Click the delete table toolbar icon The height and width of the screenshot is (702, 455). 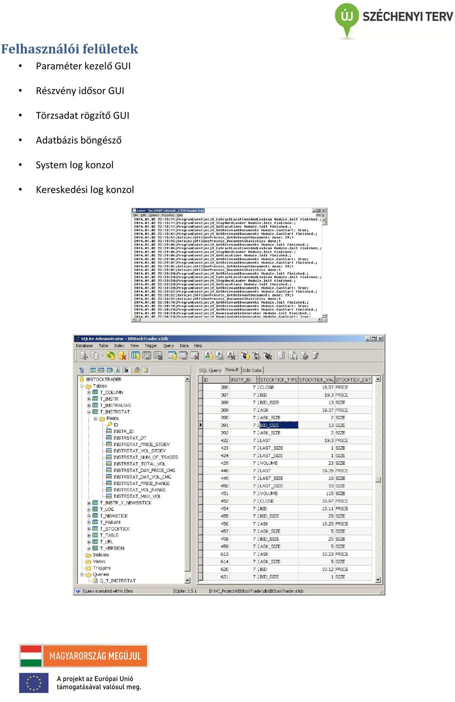pyautogui.click(x=158, y=355)
